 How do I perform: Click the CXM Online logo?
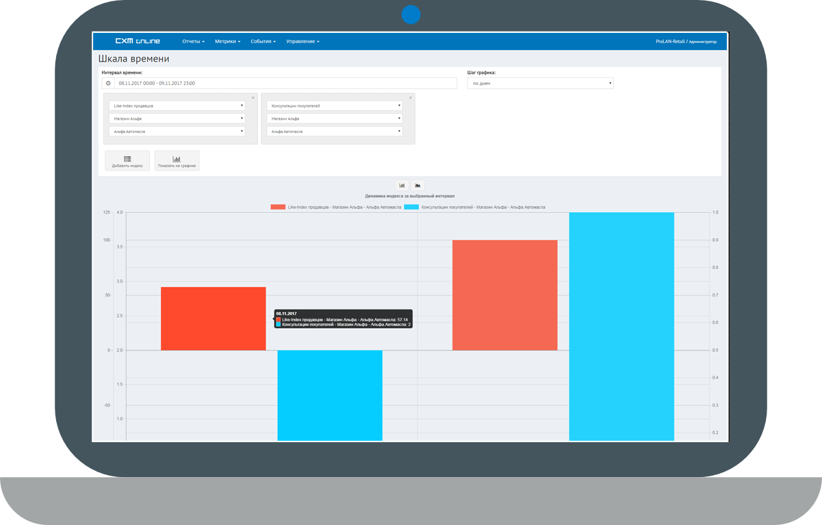point(137,41)
